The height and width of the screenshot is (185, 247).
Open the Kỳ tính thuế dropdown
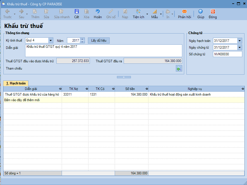point(51,40)
